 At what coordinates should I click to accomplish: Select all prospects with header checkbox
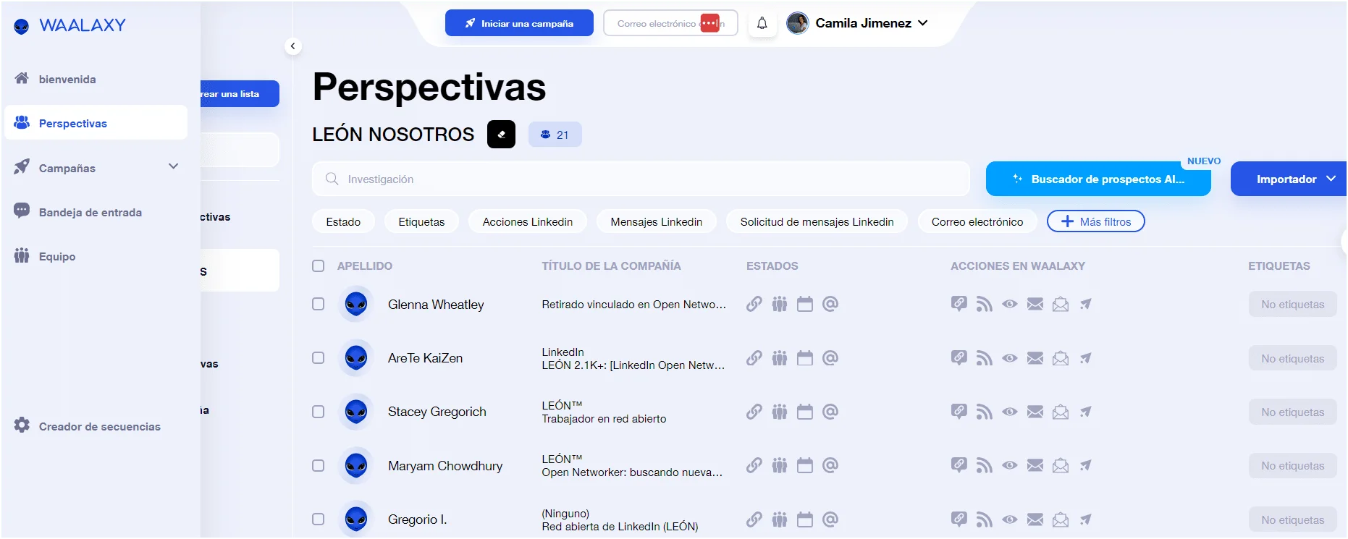pos(319,266)
